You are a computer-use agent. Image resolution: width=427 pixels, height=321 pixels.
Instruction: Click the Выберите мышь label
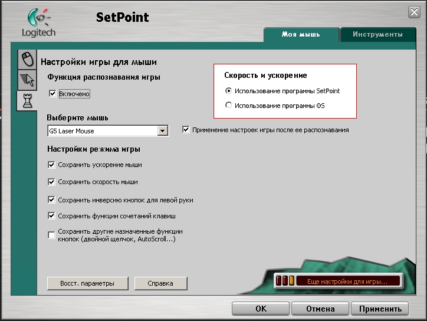tap(77, 117)
